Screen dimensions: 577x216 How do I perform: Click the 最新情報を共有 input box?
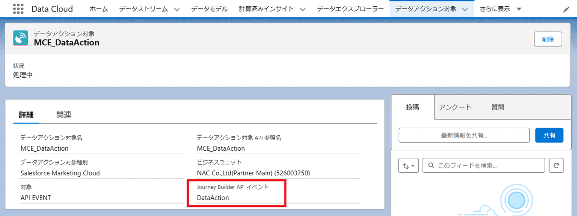click(x=464, y=135)
